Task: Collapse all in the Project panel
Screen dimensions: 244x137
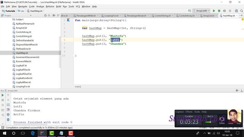Action: pos(49,15)
